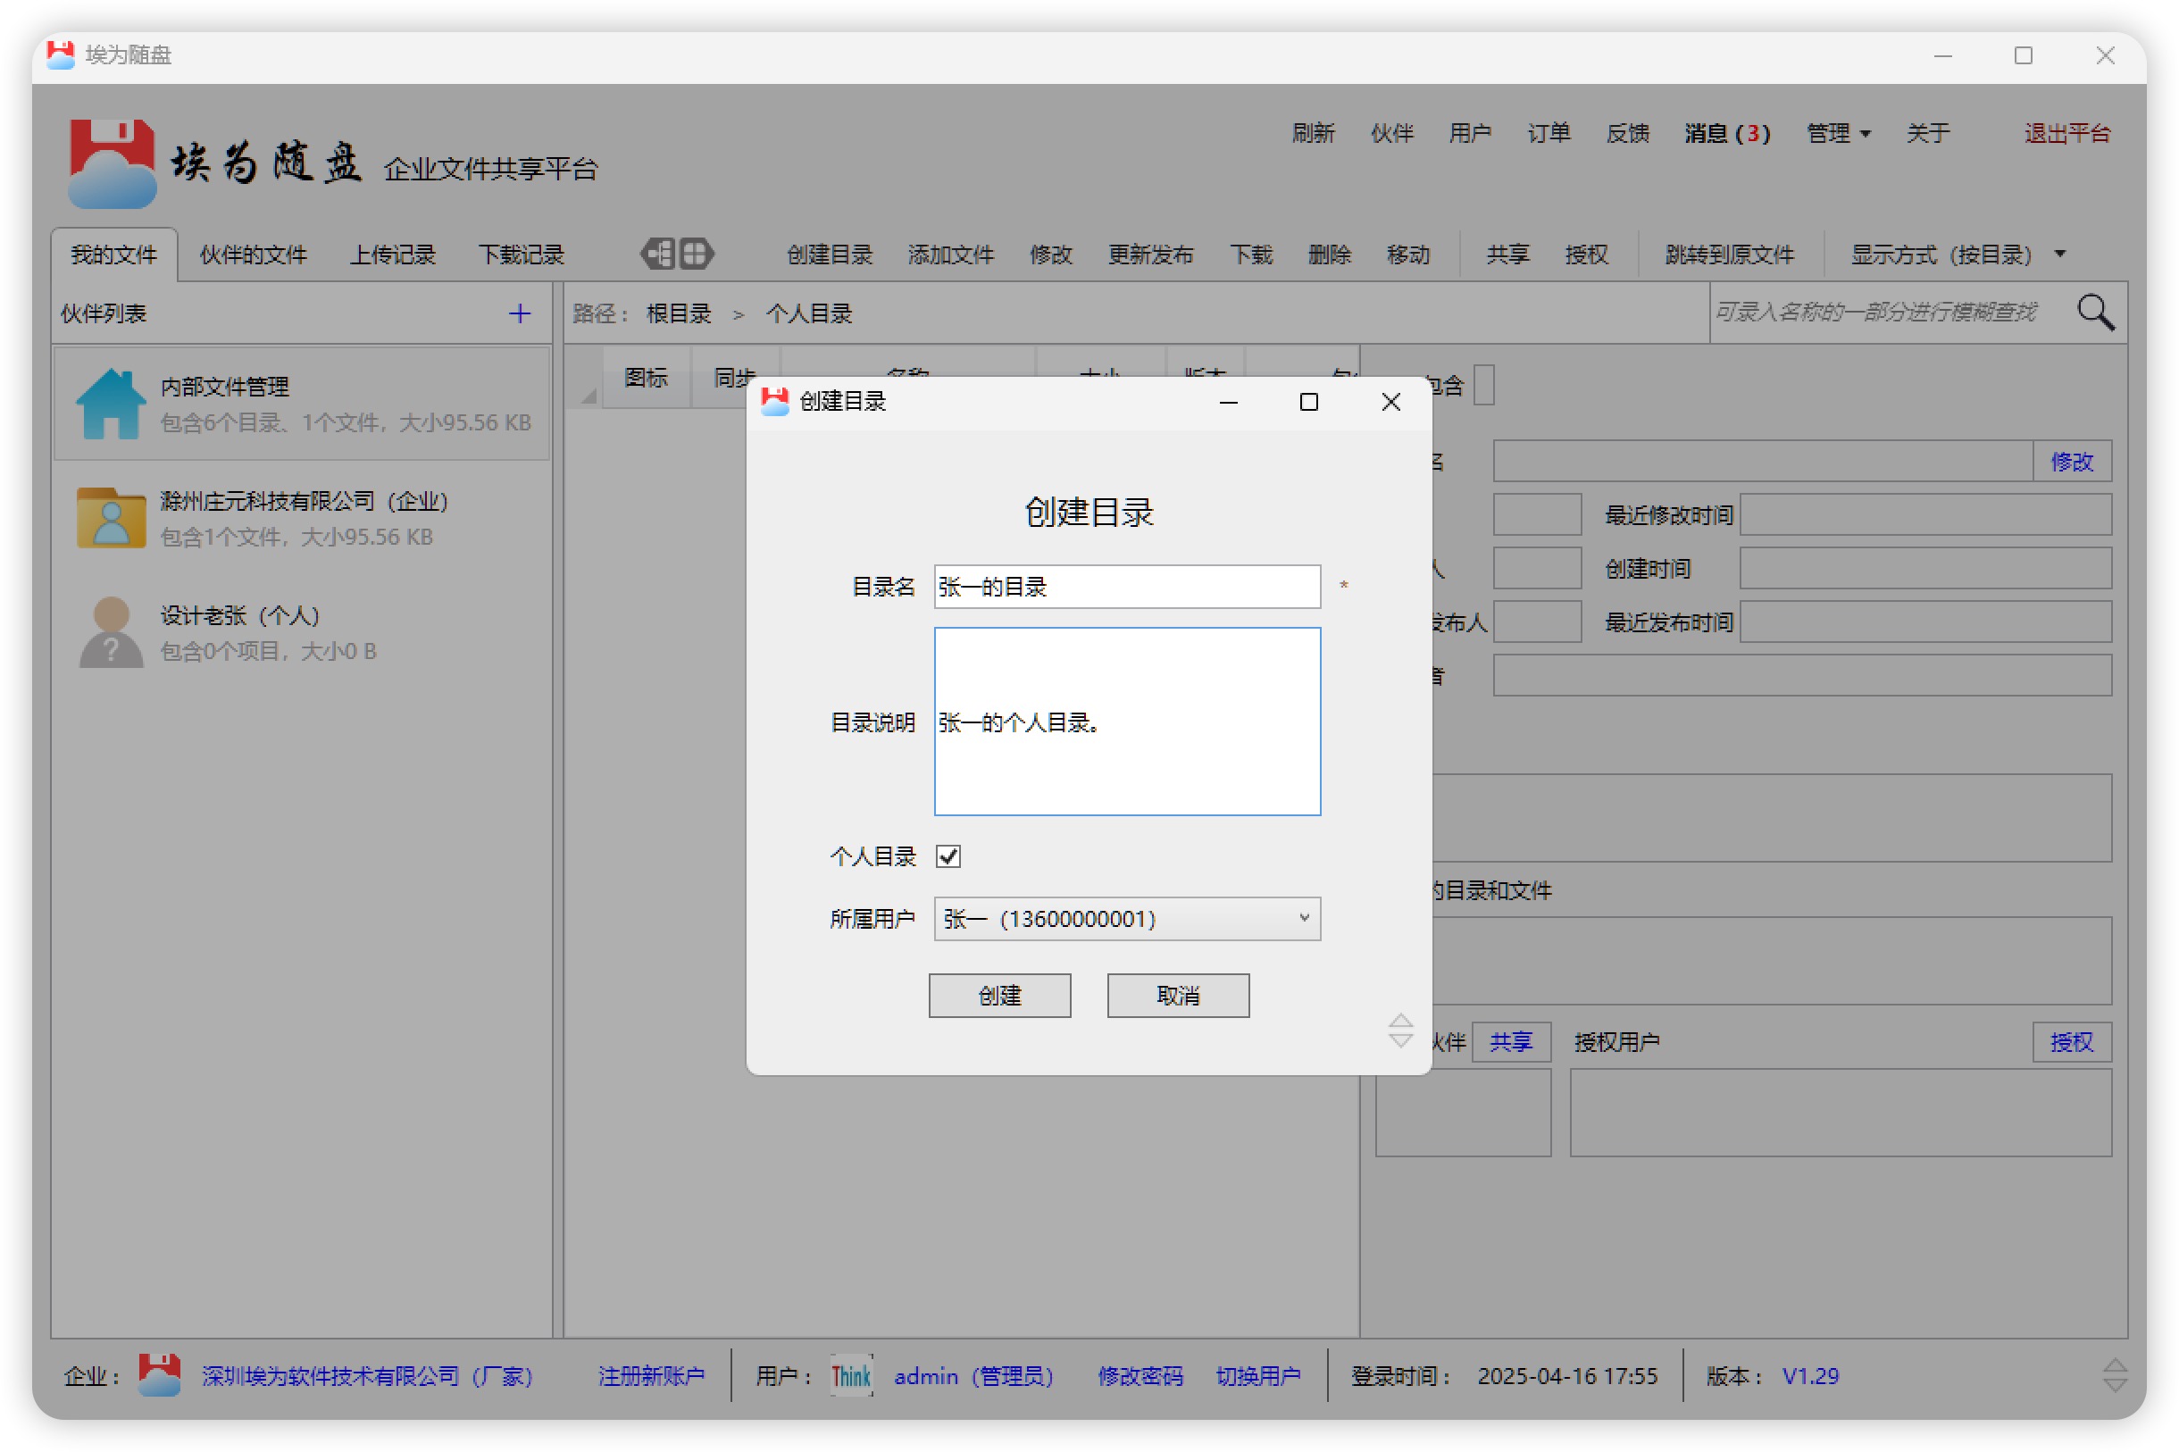Click the search magnifier icon

[2096, 313]
